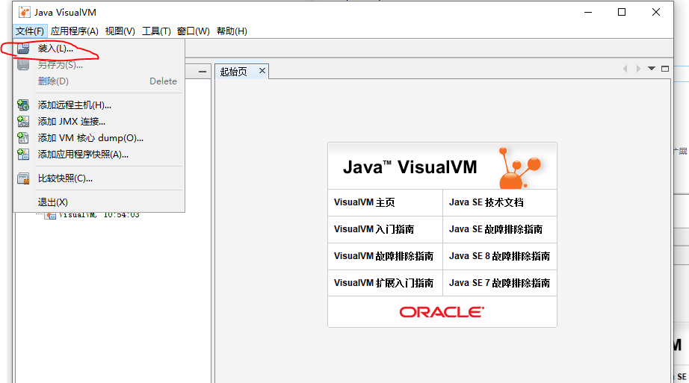689x383 pixels.
Task: Choose 比较快照(C)... menu entry
Action: tap(99, 178)
